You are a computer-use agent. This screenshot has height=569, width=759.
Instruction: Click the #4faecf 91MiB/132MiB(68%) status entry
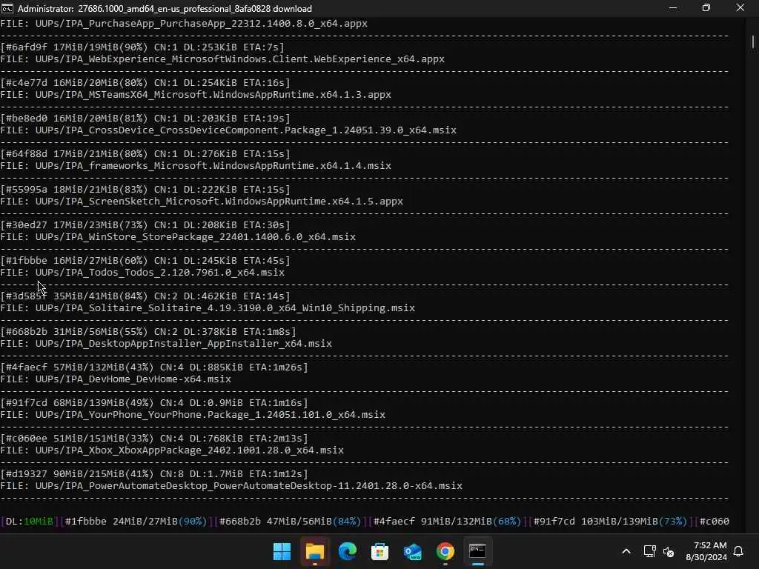447,521
